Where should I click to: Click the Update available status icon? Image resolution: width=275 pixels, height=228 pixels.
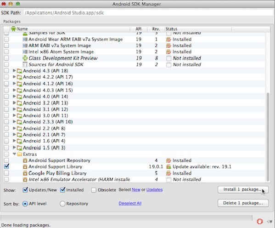point(168,167)
